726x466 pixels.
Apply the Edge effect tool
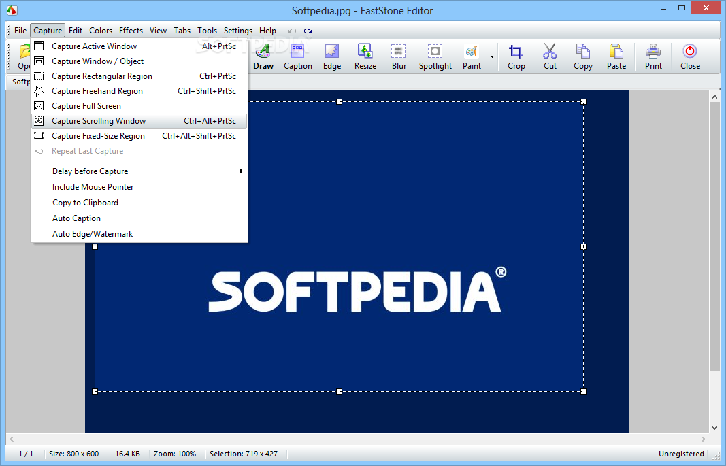click(332, 57)
